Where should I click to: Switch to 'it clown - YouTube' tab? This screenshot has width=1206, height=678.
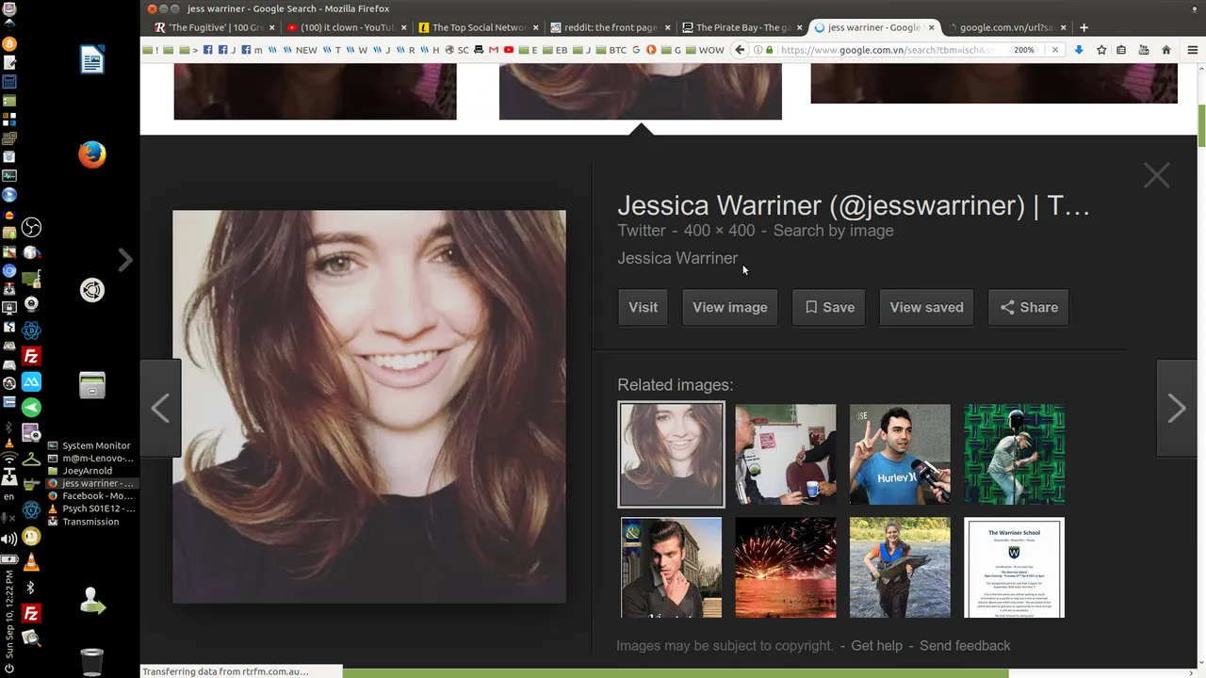346,27
